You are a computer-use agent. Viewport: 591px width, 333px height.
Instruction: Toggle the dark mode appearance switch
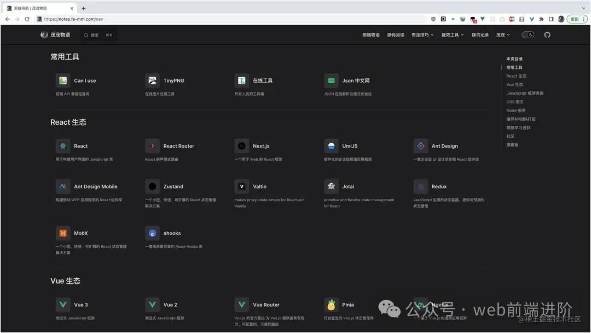[528, 35]
